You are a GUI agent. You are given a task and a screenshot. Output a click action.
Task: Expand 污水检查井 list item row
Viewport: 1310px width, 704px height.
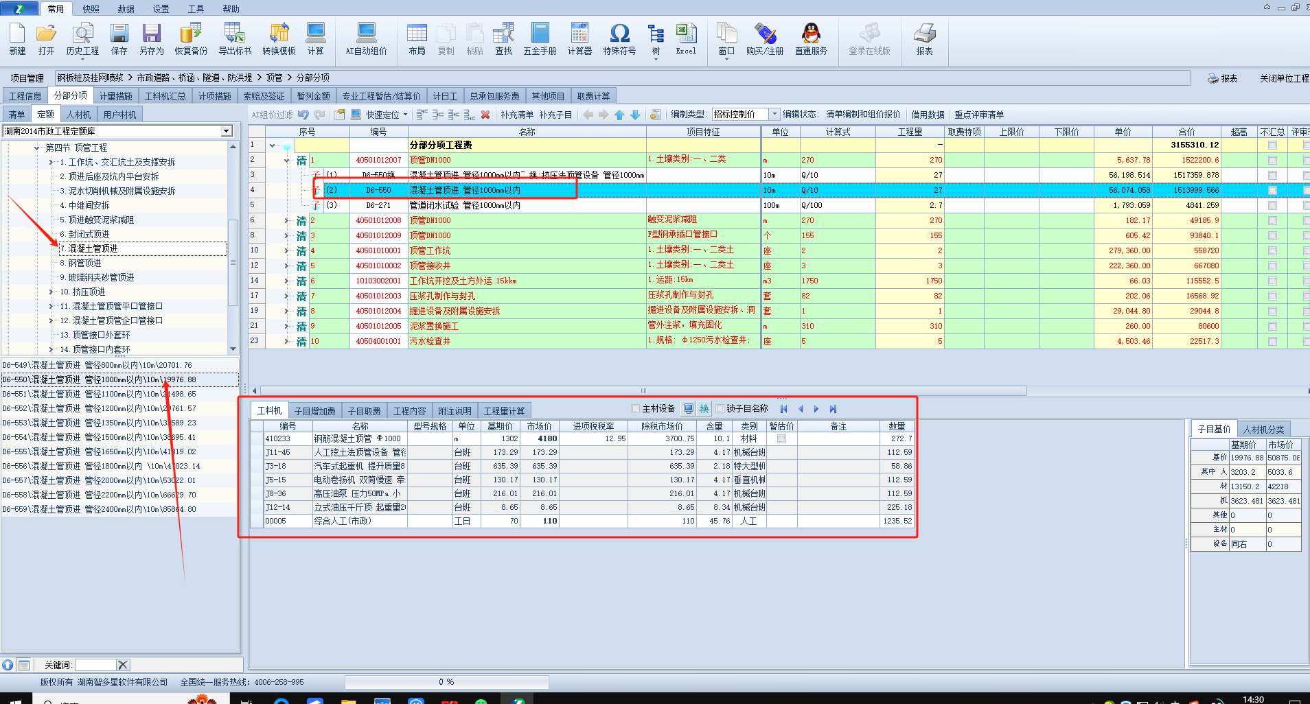click(x=286, y=341)
